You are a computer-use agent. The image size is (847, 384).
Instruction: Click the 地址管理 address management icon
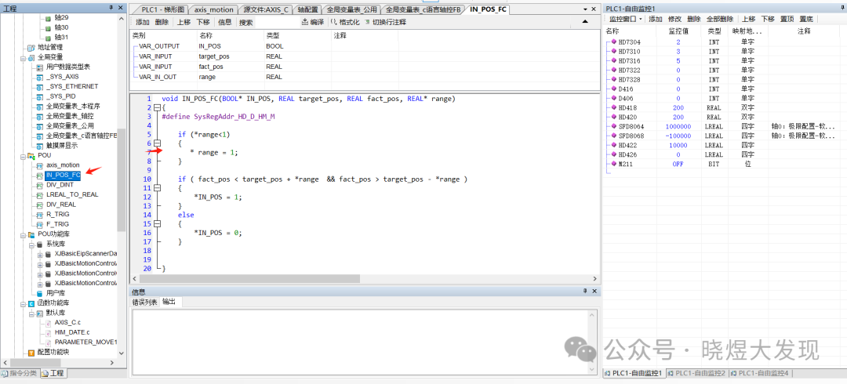[31, 48]
